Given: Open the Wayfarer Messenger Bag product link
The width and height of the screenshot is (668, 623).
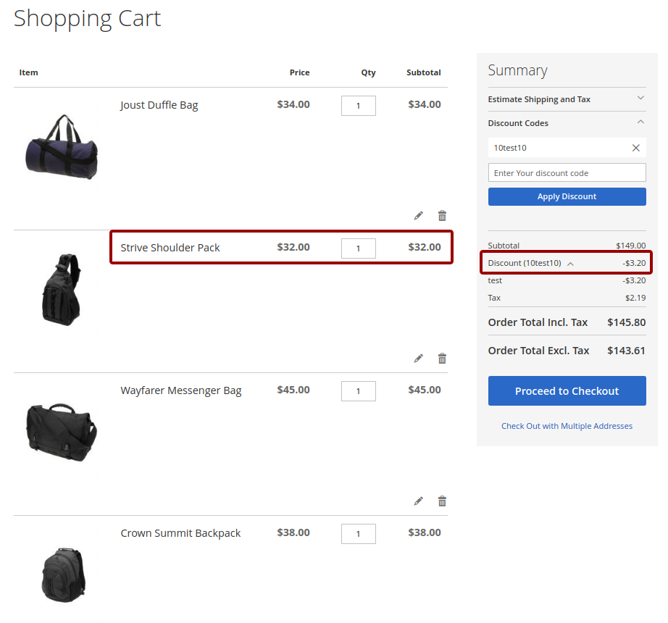Looking at the screenshot, I should (180, 390).
